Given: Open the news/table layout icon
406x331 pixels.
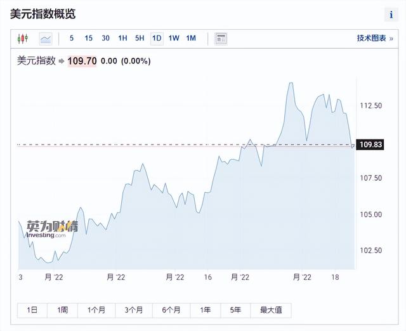Looking at the screenshot, I should [221, 39].
